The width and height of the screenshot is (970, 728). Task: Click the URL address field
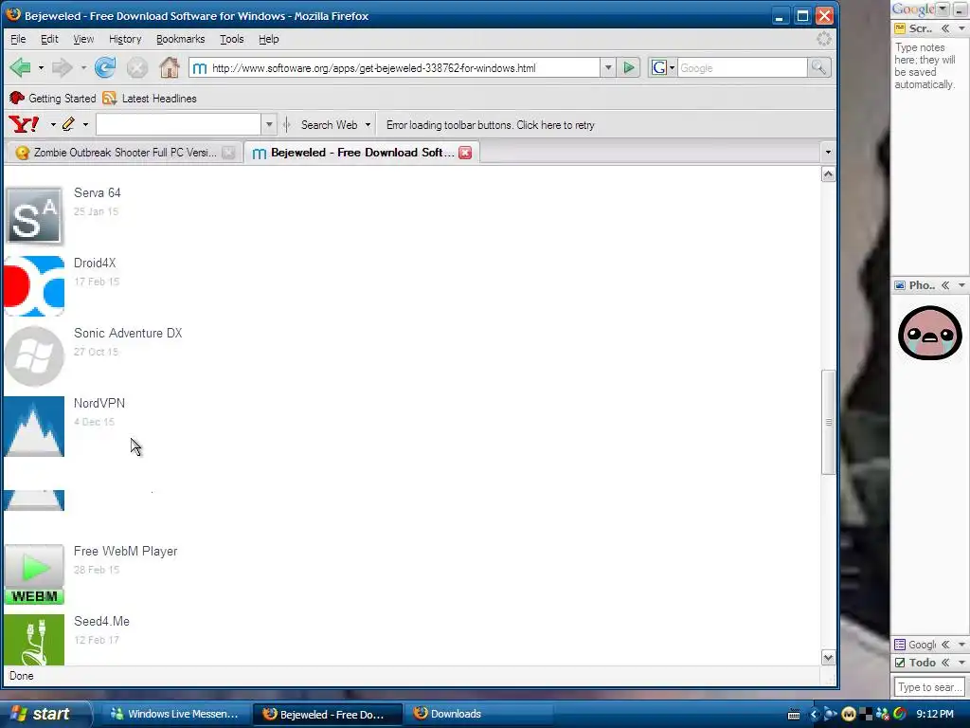(404, 67)
